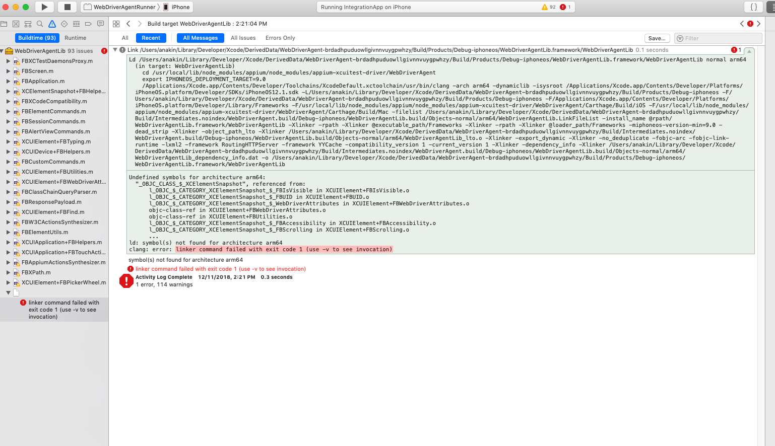Click the WebDriverAgentRunner scheme selector
775x446 pixels.
(x=120, y=7)
